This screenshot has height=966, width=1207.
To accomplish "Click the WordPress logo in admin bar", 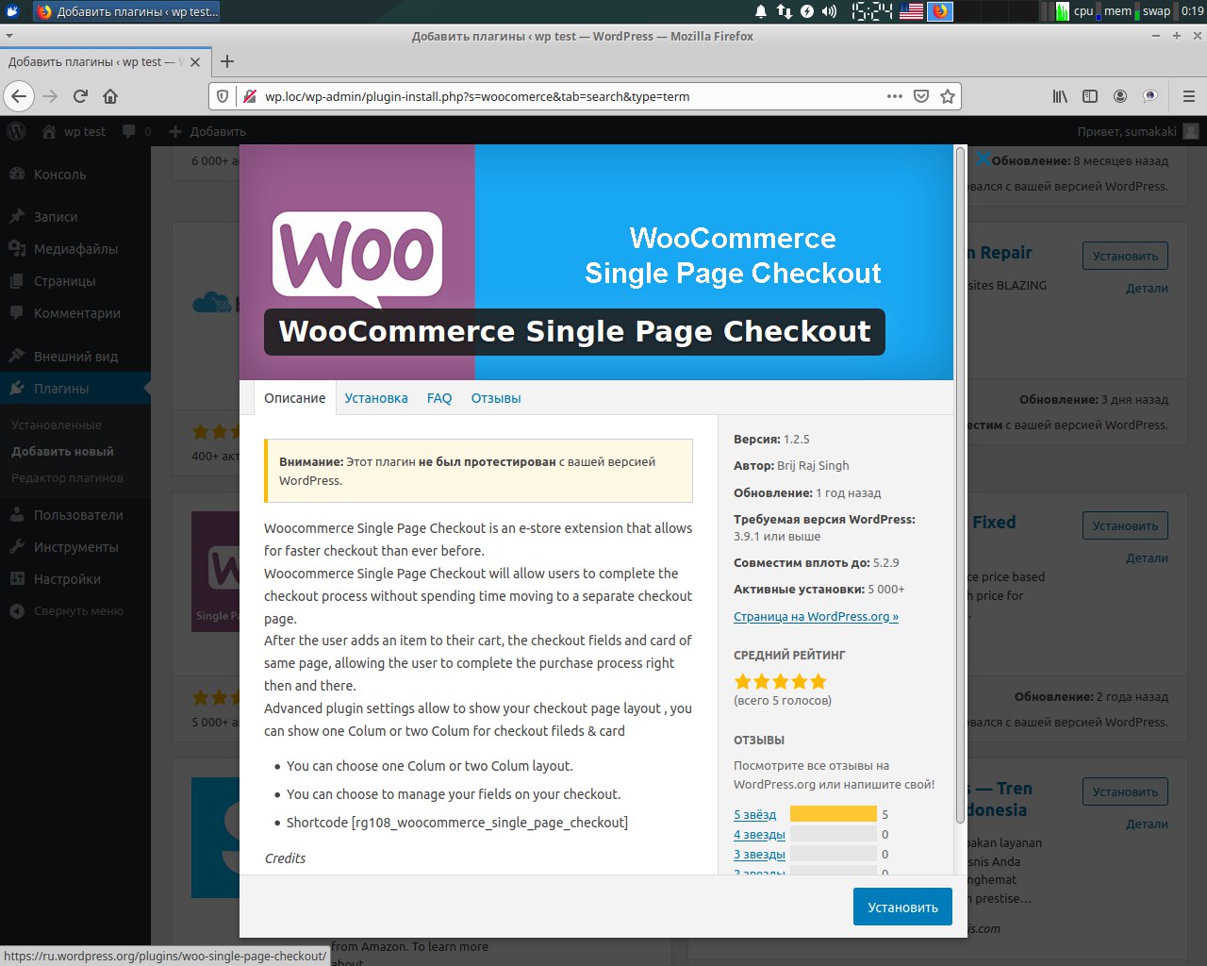I will (x=16, y=131).
